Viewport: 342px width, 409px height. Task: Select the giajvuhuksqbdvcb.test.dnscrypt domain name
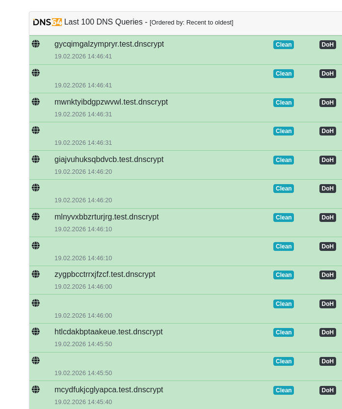pyautogui.click(x=109, y=160)
